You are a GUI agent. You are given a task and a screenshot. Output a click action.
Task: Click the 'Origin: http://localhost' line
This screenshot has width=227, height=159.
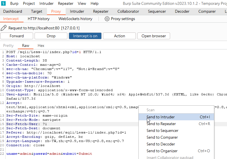[x=33, y=86]
